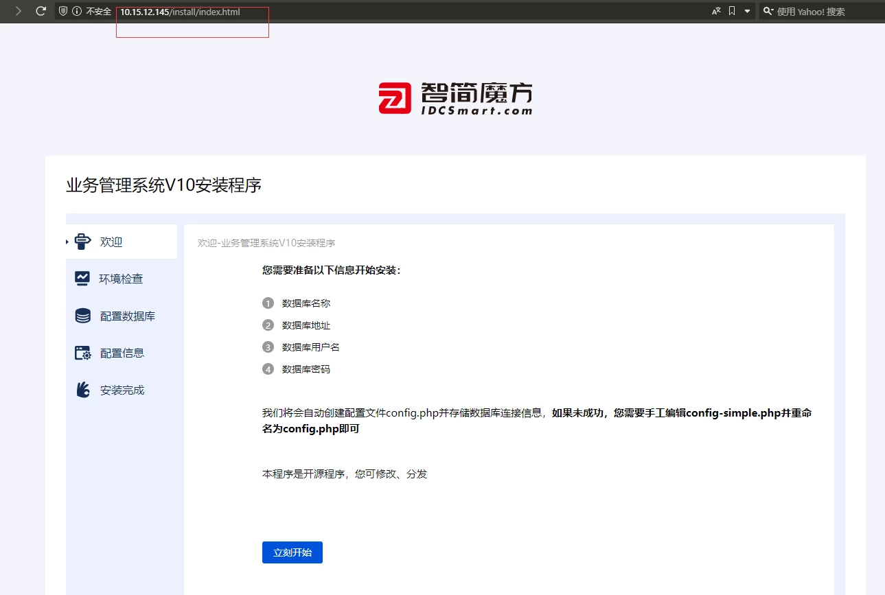The width and height of the screenshot is (885, 595).
Task: Switch to 配置信息 step
Action: (x=122, y=353)
